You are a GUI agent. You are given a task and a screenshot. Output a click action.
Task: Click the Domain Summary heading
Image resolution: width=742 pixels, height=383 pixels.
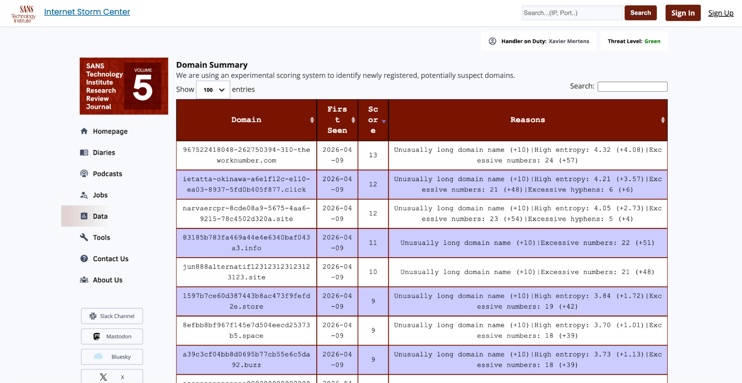(x=212, y=65)
